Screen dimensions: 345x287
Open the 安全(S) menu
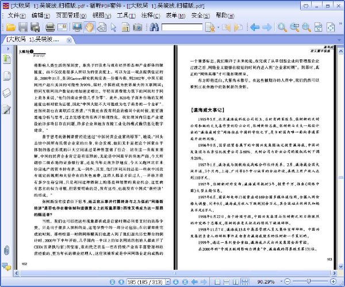click(201, 16)
